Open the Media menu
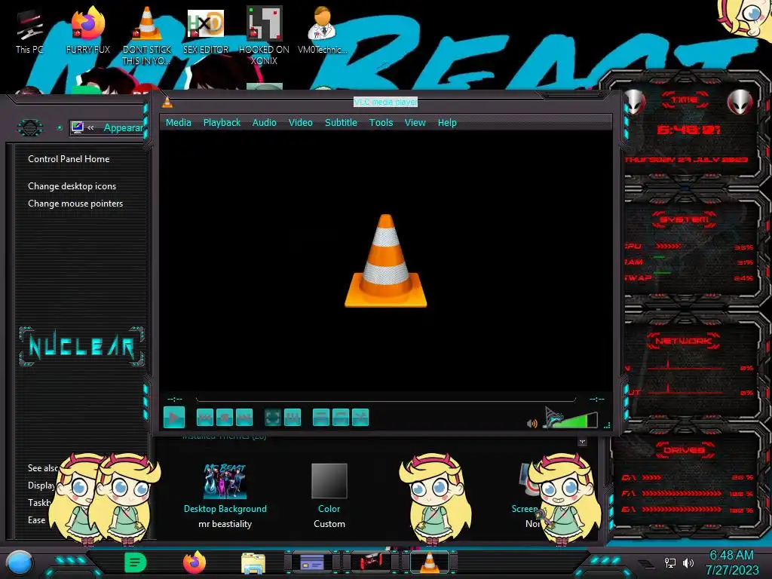 pos(178,123)
